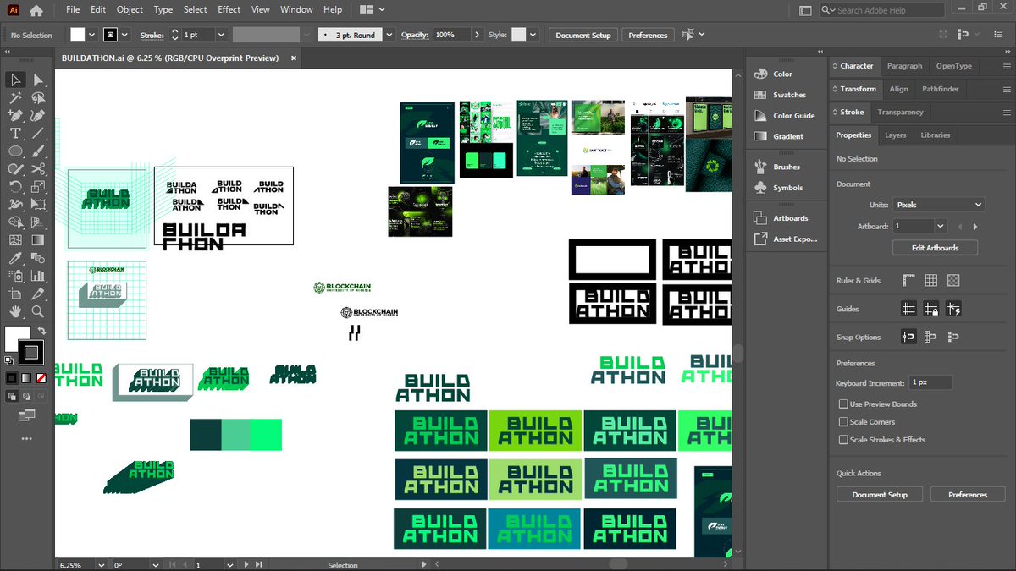Select the Mesh tool

click(15, 240)
